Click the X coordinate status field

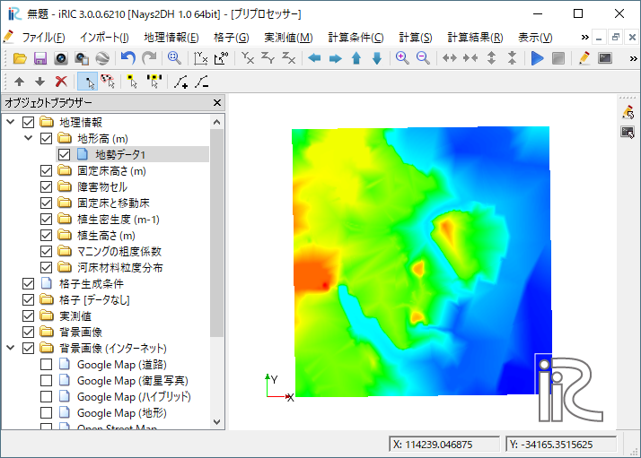(444, 445)
